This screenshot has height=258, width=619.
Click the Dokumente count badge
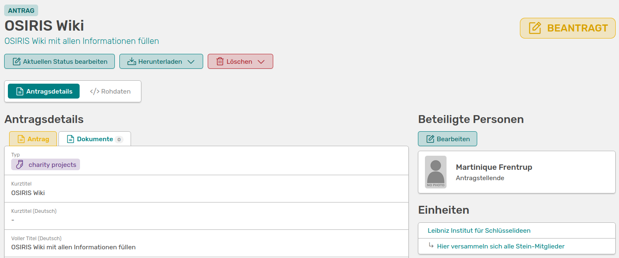coord(119,140)
